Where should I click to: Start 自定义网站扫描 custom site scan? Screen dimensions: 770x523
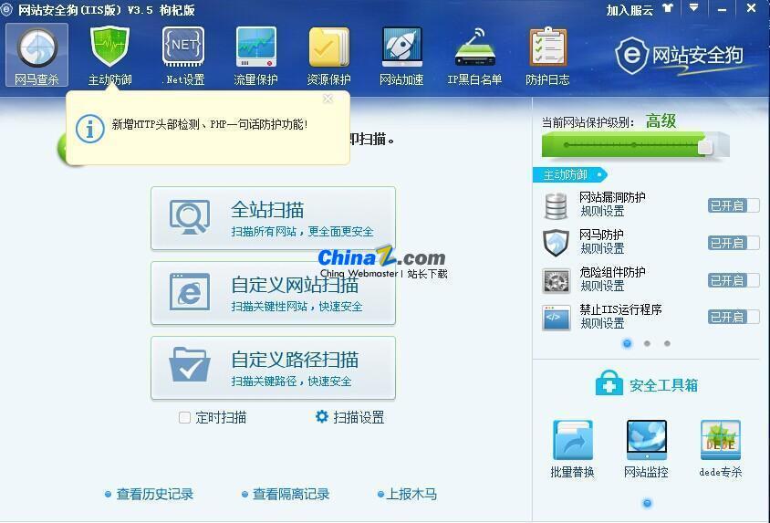(x=273, y=293)
